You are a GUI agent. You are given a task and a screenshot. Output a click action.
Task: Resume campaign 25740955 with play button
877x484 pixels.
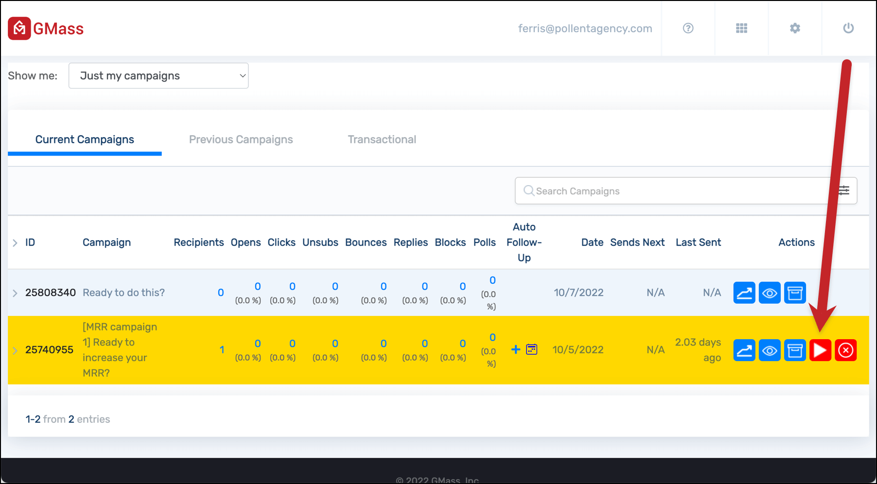click(x=820, y=350)
